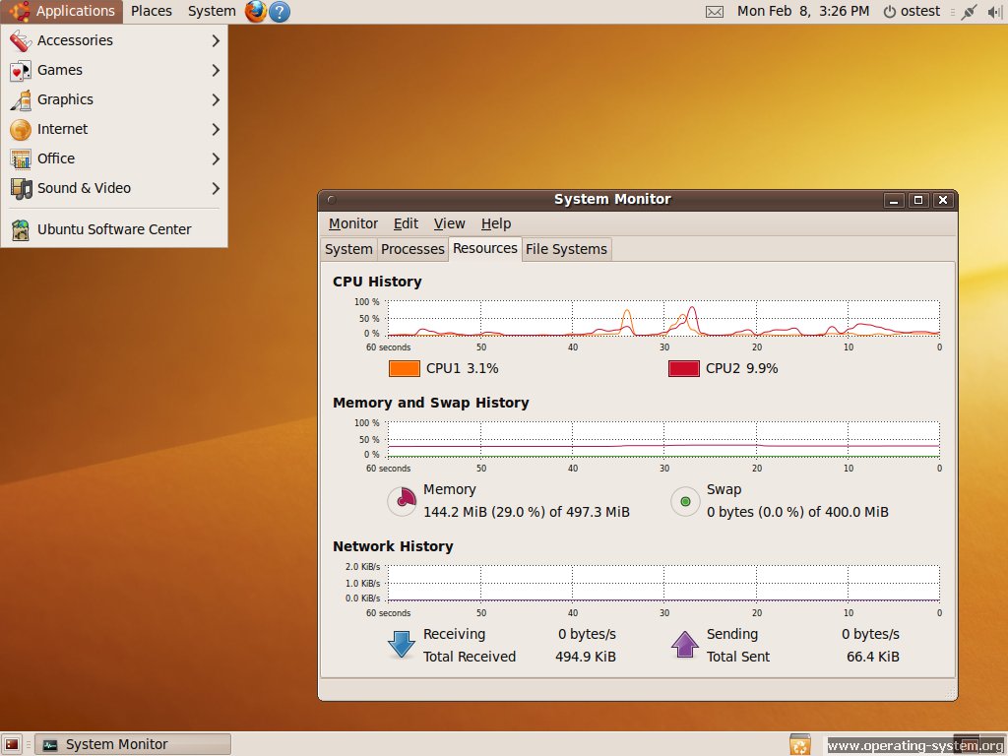The image size is (1008, 756).
Task: Open the Edit menu
Action: tap(406, 223)
